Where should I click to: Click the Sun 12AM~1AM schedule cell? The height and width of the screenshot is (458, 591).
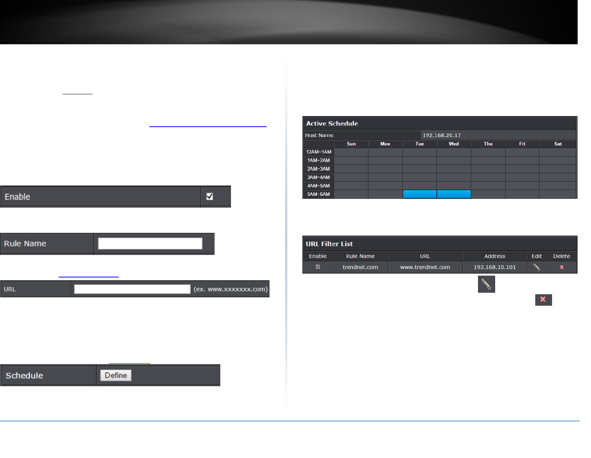coord(351,152)
